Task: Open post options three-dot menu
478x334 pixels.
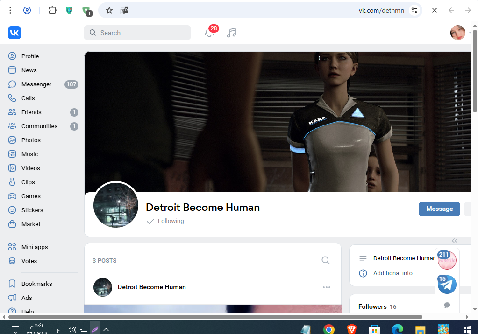Action: coord(327,287)
